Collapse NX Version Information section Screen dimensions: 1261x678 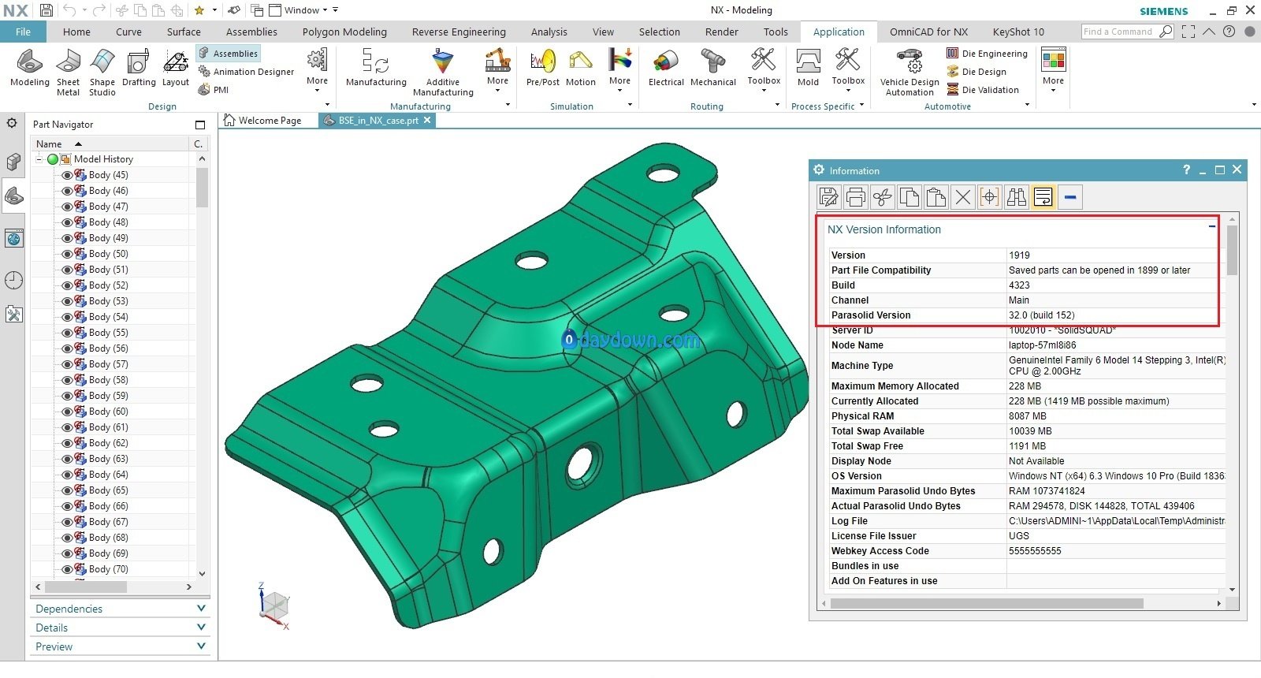tap(1212, 227)
